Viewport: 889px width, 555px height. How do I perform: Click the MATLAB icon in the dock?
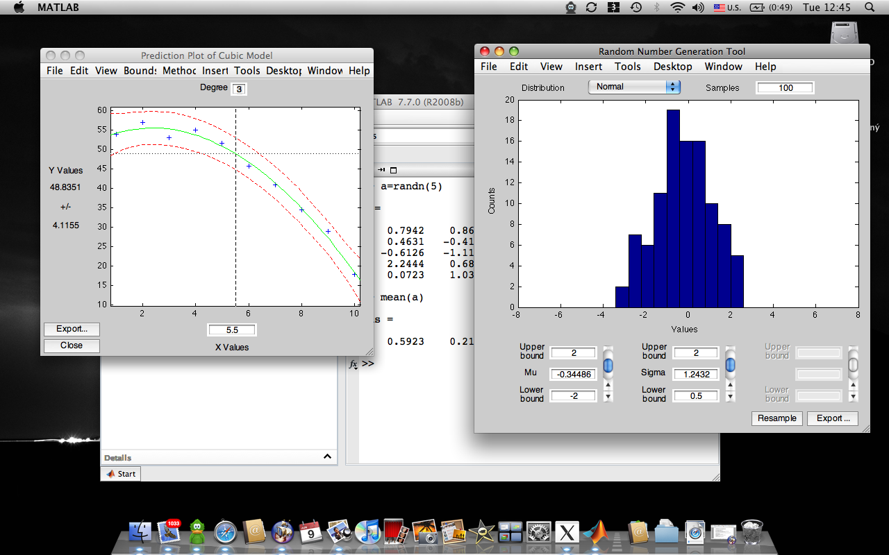pos(595,532)
